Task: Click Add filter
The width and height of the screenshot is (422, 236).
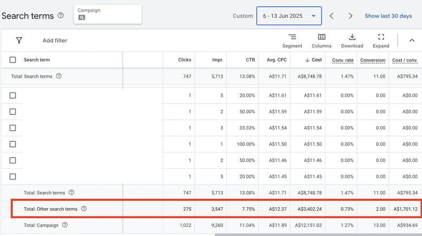Action: (55, 40)
